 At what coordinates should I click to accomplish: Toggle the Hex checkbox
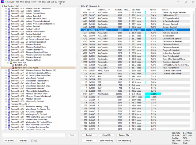tap(32, 141)
